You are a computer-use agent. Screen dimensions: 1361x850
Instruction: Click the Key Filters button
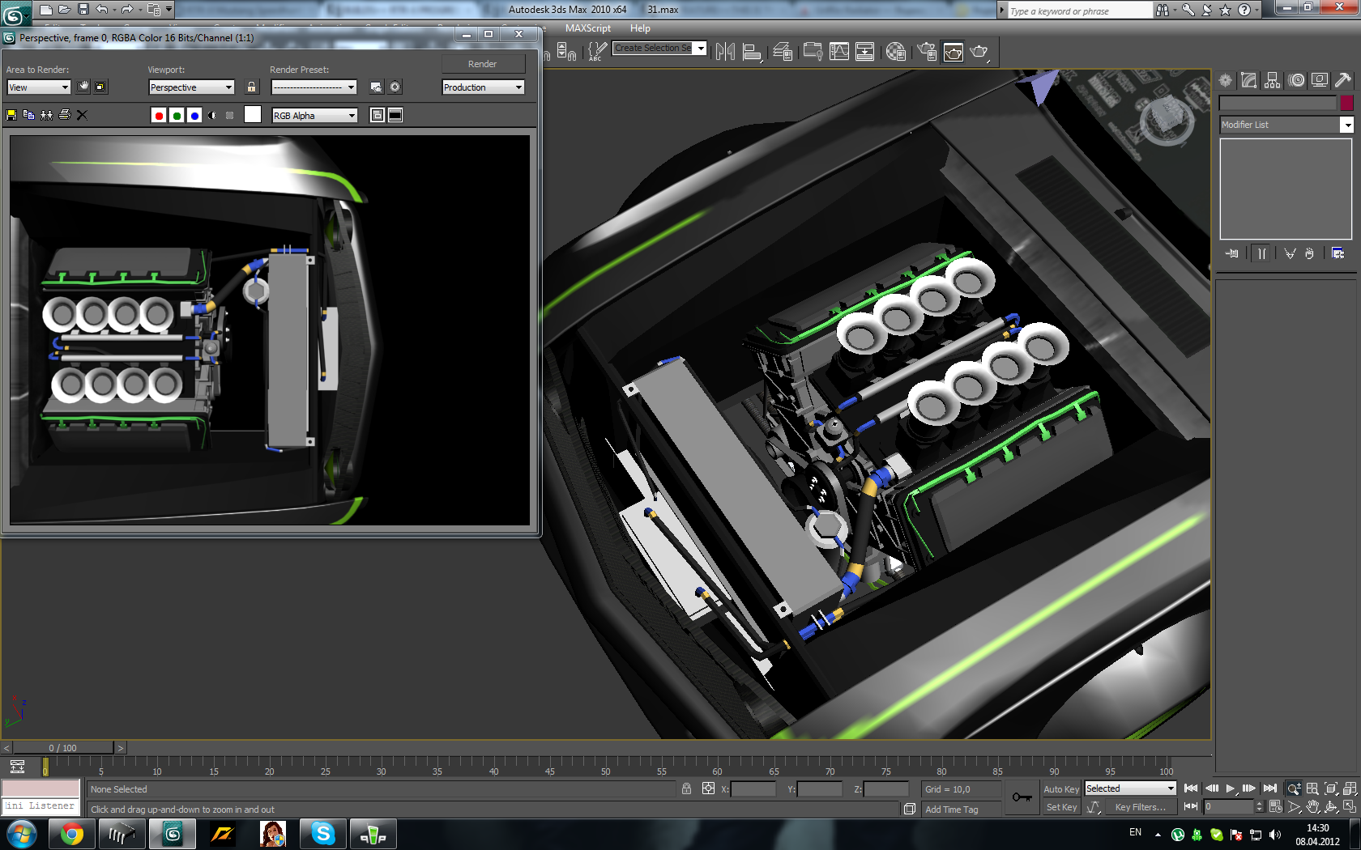1140,807
